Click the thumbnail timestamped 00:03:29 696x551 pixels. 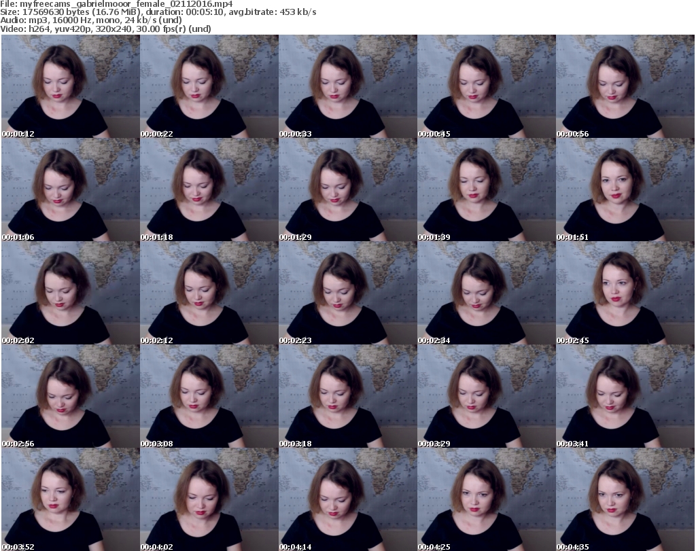click(x=486, y=396)
